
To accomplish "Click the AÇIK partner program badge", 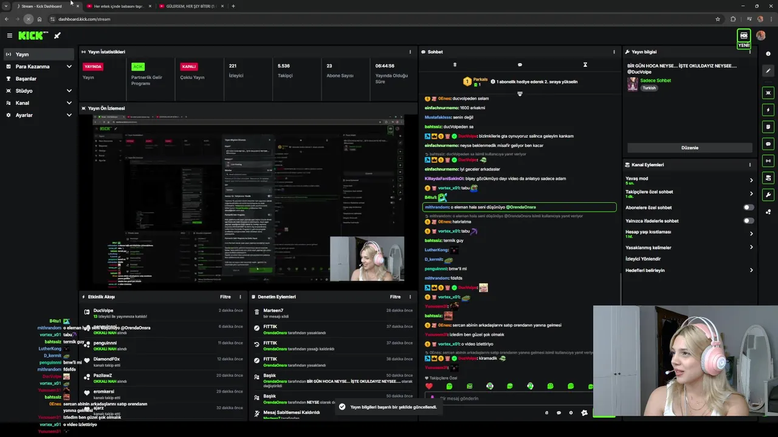I will click(x=138, y=67).
